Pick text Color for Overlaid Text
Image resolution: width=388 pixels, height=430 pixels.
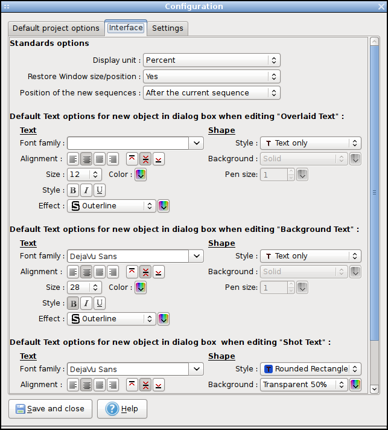141,175
